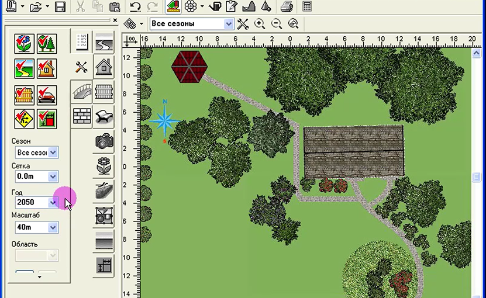
Task: Open the plant encyclopedia flower icon
Action: pyautogui.click(x=191, y=6)
